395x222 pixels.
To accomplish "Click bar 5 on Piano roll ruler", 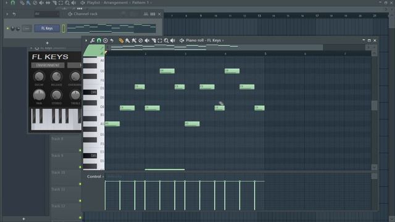I will (x=265, y=54).
